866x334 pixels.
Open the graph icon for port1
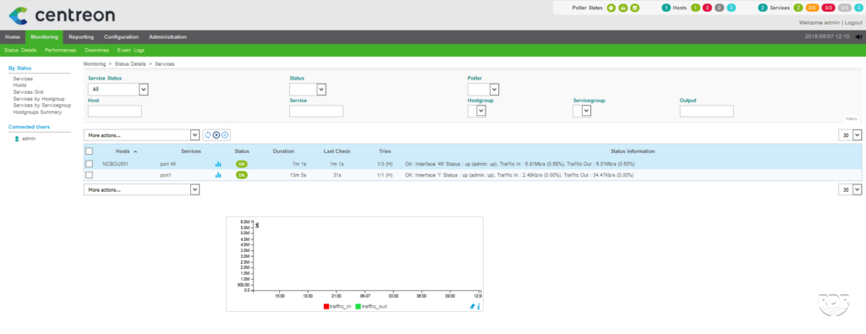pos(218,175)
